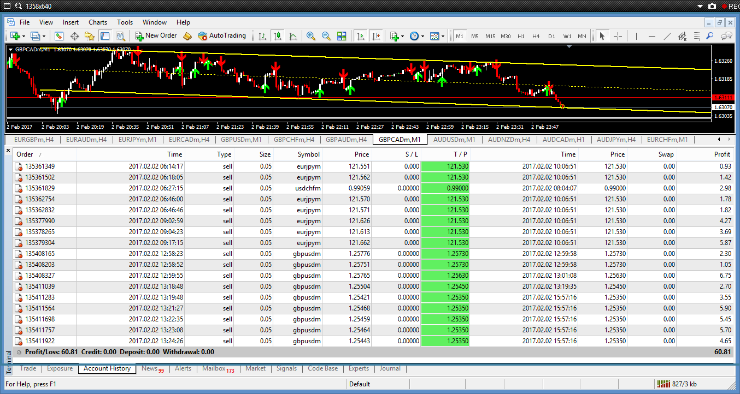
Task: Select the equidistant channel tool
Action: coord(682,36)
